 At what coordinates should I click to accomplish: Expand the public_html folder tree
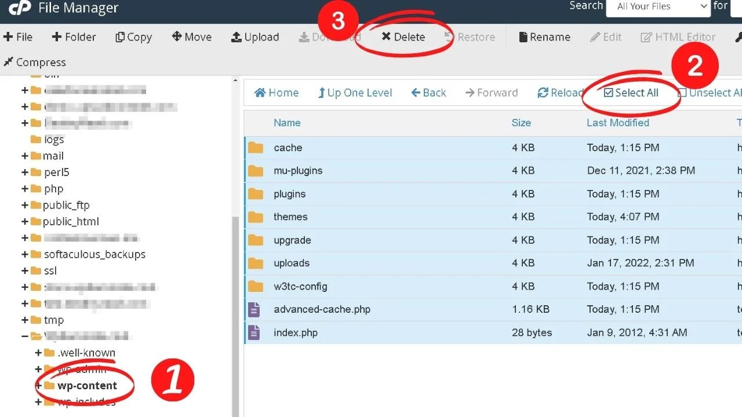pos(24,221)
